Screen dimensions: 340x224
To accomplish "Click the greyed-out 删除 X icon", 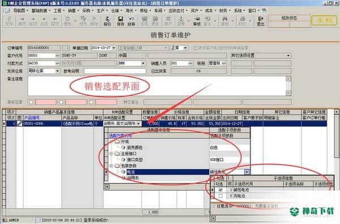I will (94, 21).
